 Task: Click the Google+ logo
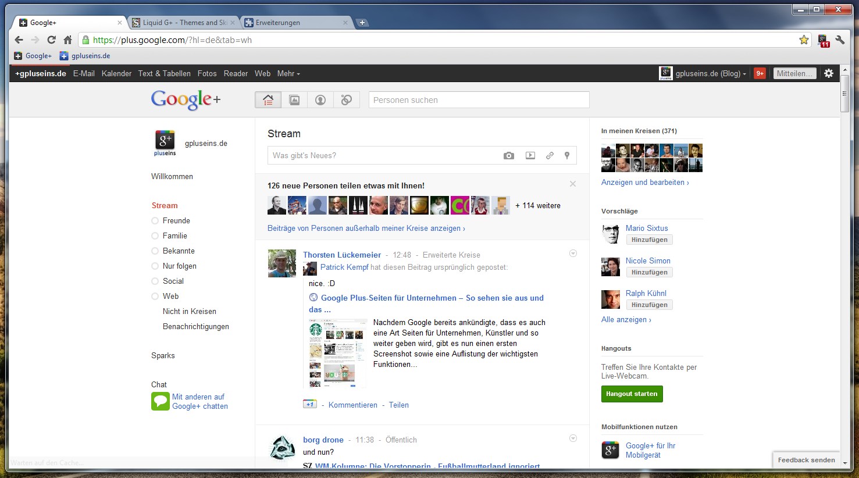pyautogui.click(x=186, y=99)
